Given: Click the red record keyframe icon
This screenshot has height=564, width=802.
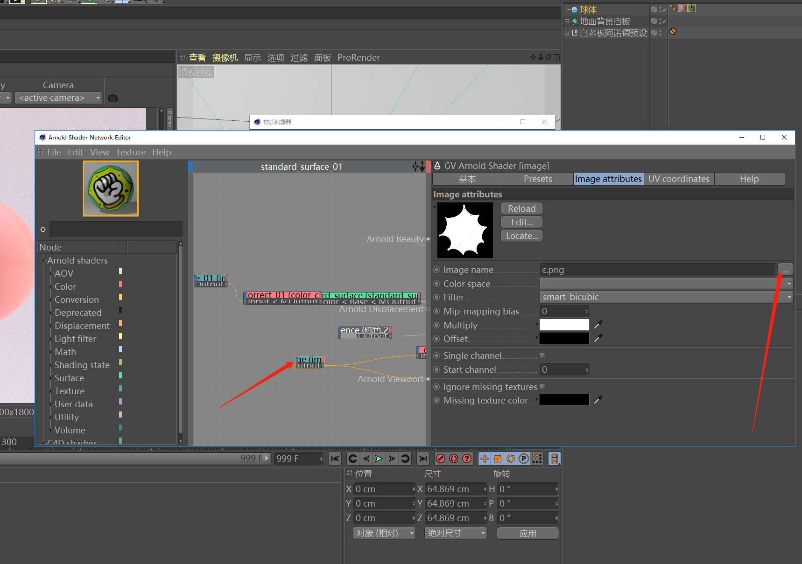Looking at the screenshot, I should tap(440, 459).
